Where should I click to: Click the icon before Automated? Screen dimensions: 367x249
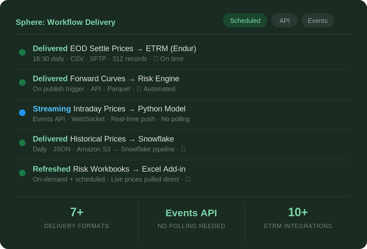[x=139, y=89]
